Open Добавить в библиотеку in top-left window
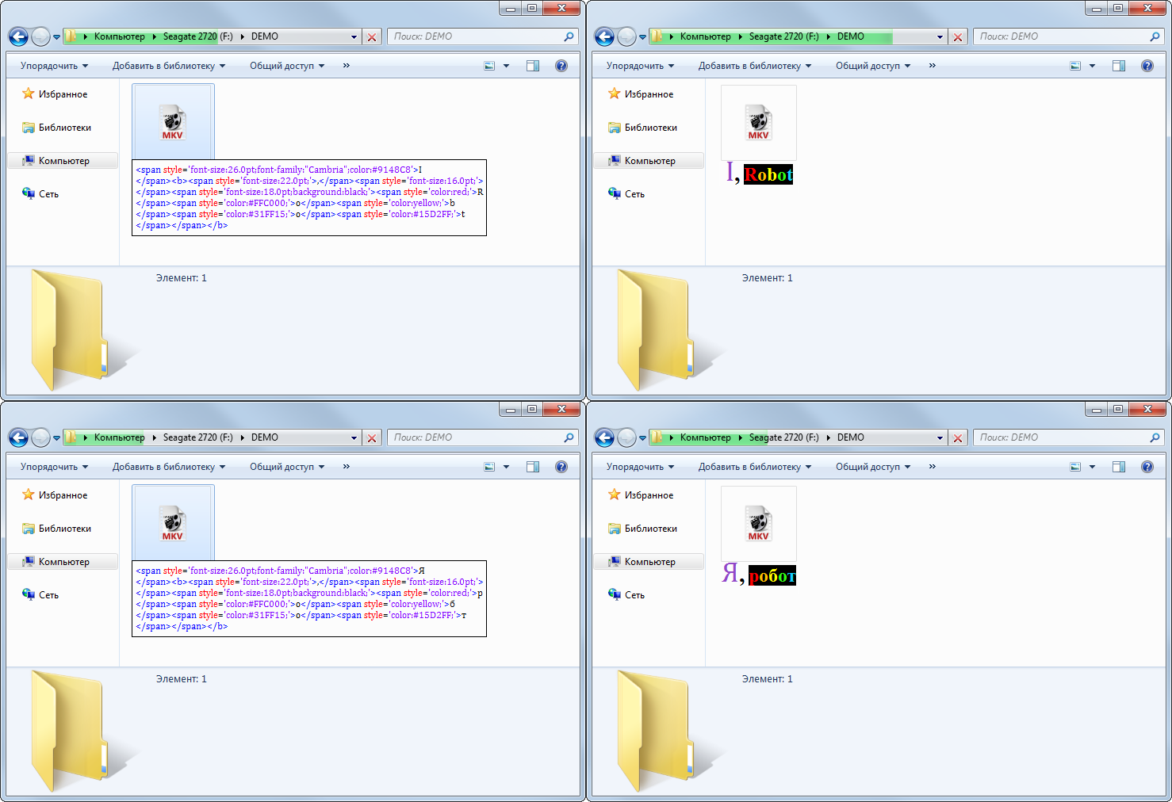Viewport: 1172px width, 802px height. pos(169,66)
